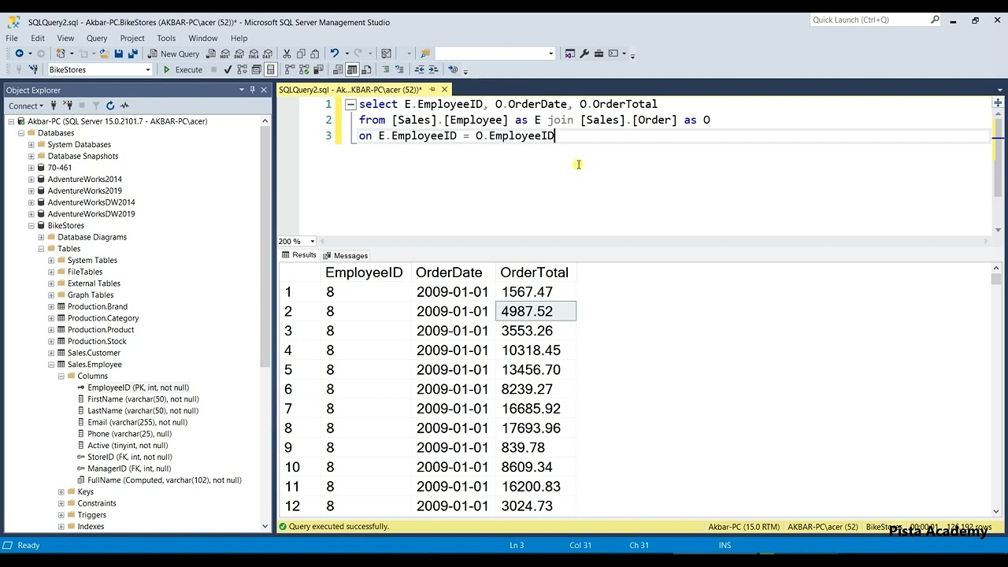Click the Undo arrow icon
Screen dimensions: 1008x567
pos(335,54)
